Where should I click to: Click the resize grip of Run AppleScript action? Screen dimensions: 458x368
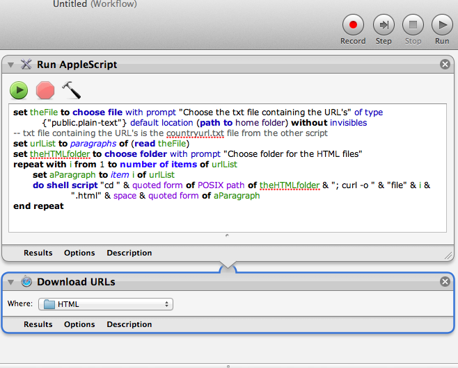point(448,256)
